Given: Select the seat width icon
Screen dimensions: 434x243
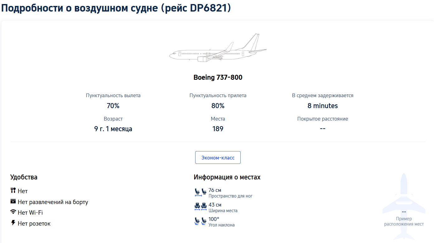Looking at the screenshot, I should 199,207.
